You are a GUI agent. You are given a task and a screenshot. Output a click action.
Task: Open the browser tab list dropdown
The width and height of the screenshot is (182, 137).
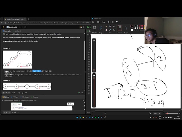(x=2, y=19)
